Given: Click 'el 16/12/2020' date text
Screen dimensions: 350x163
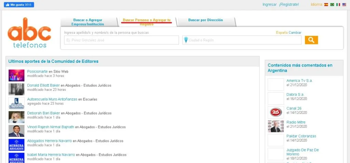Looking at the screenshot, I should [297, 99].
